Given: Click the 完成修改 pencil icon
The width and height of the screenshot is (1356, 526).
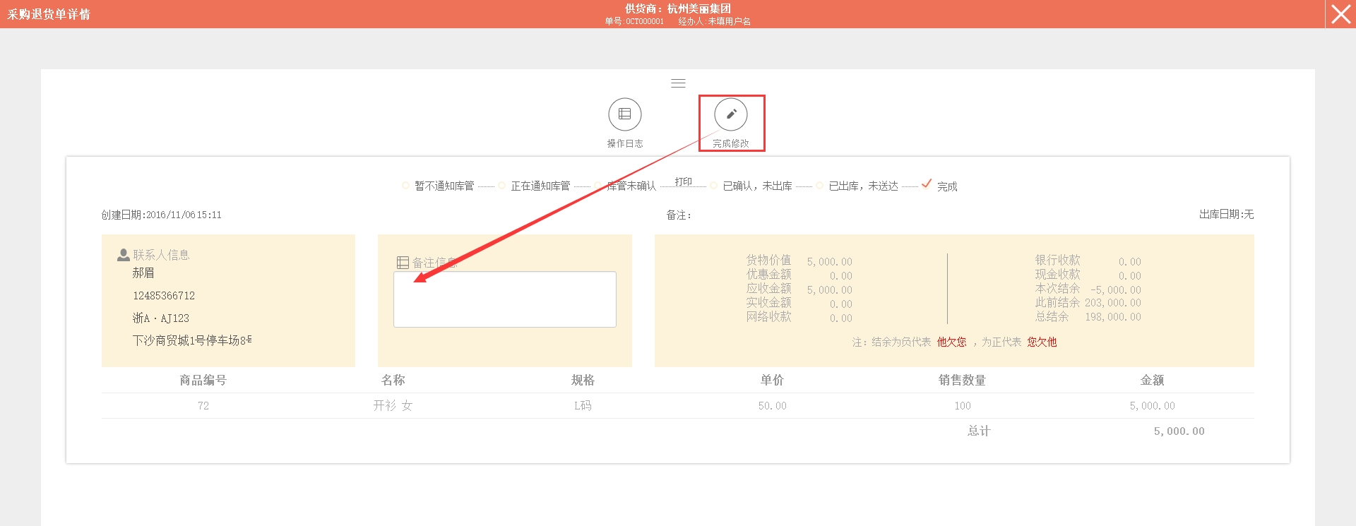Looking at the screenshot, I should pyautogui.click(x=730, y=114).
